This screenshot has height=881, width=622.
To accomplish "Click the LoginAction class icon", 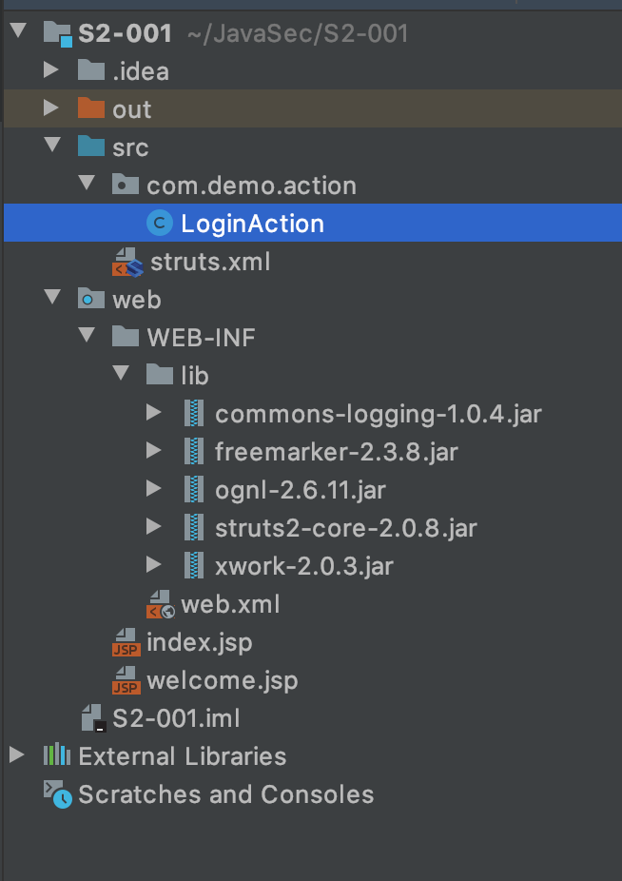I will click(160, 224).
